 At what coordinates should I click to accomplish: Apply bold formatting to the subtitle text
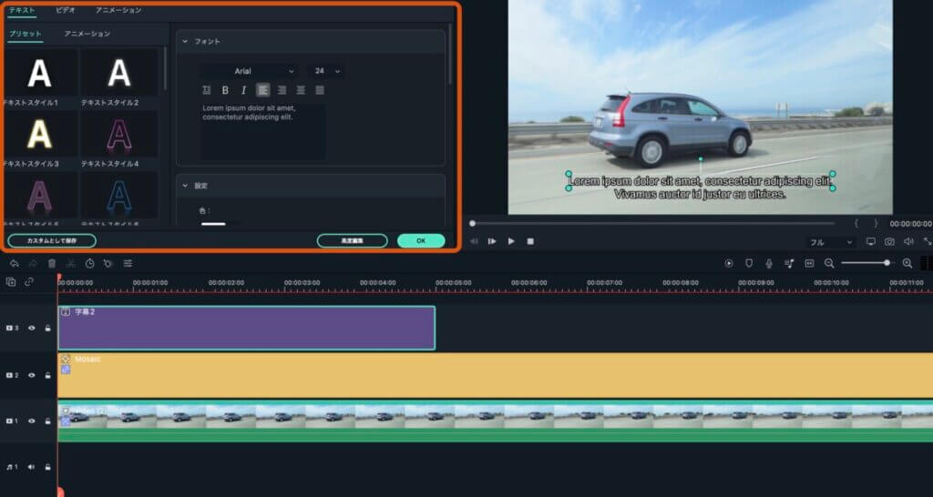(225, 90)
